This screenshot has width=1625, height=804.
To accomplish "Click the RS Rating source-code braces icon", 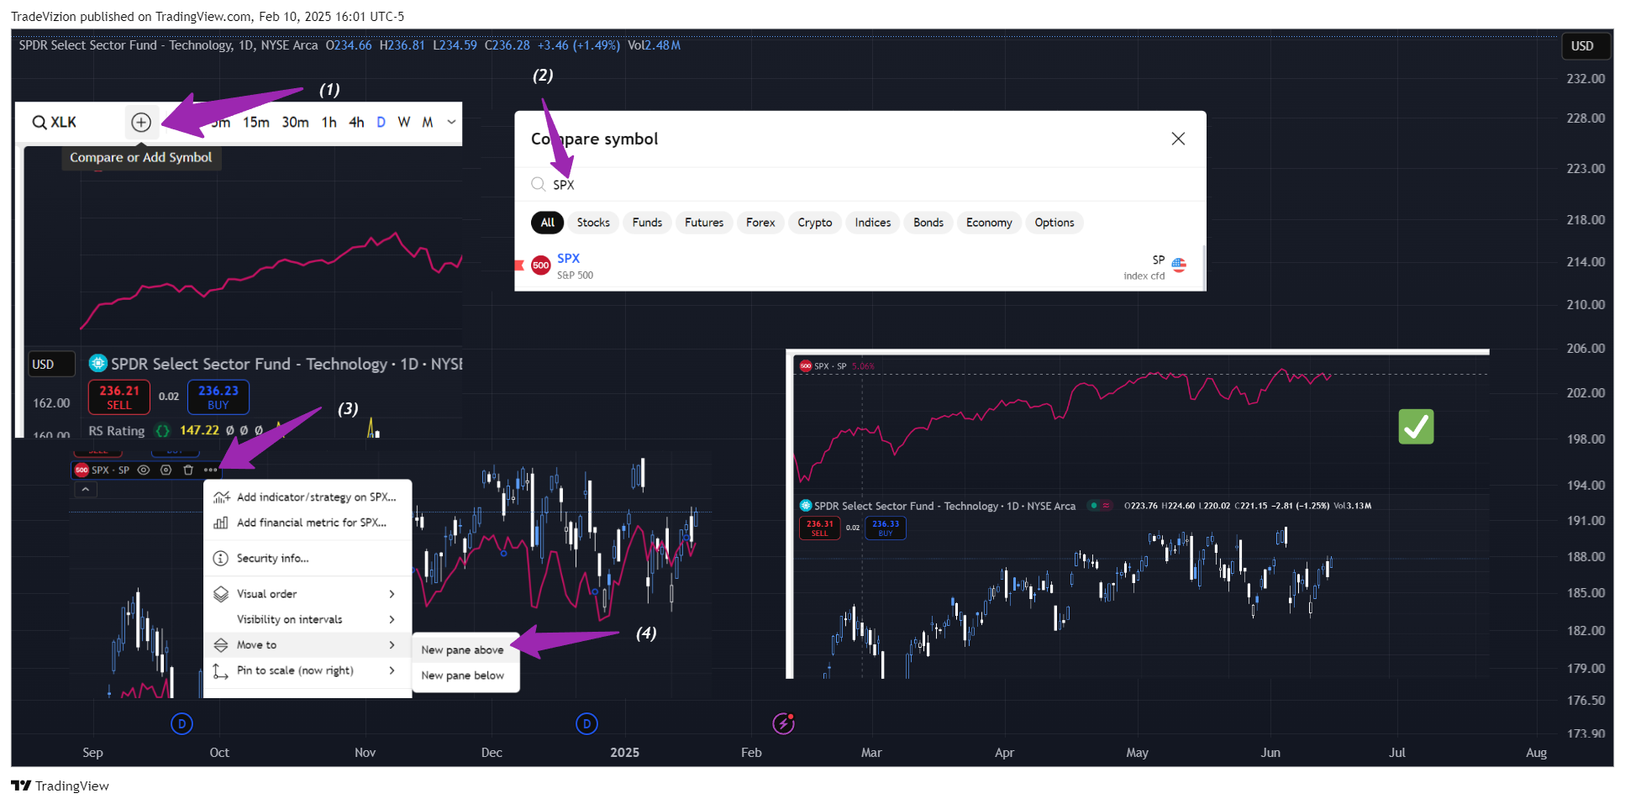I will 163,430.
